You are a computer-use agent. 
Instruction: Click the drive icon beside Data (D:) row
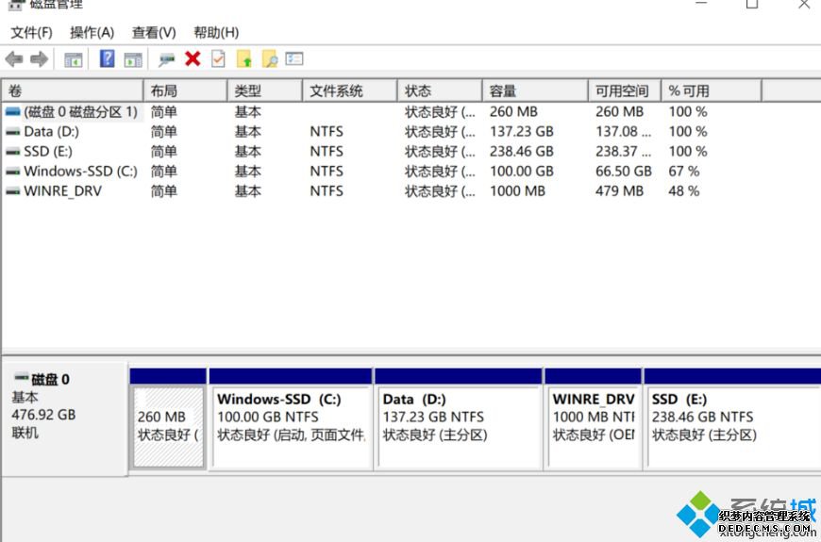(12, 132)
